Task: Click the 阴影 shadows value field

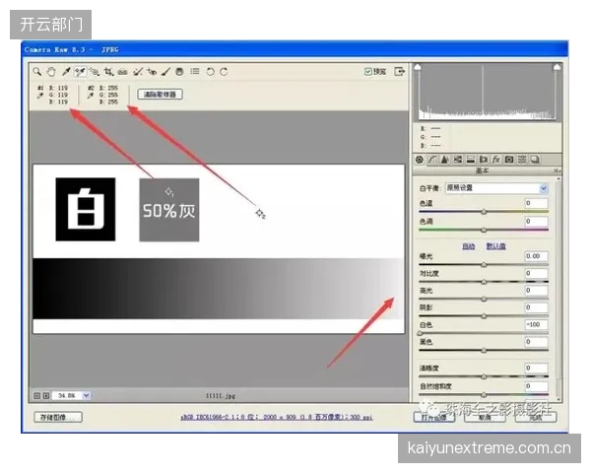Action: point(537,307)
